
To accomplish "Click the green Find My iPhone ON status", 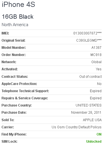I will (99, 134).
